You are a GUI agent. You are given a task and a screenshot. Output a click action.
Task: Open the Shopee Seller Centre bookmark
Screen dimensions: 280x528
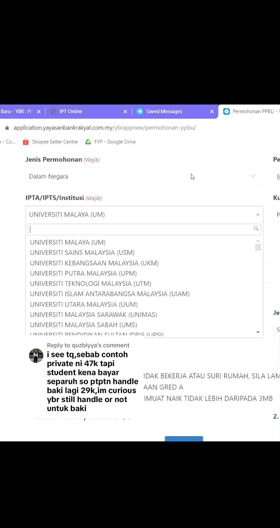click(51, 142)
